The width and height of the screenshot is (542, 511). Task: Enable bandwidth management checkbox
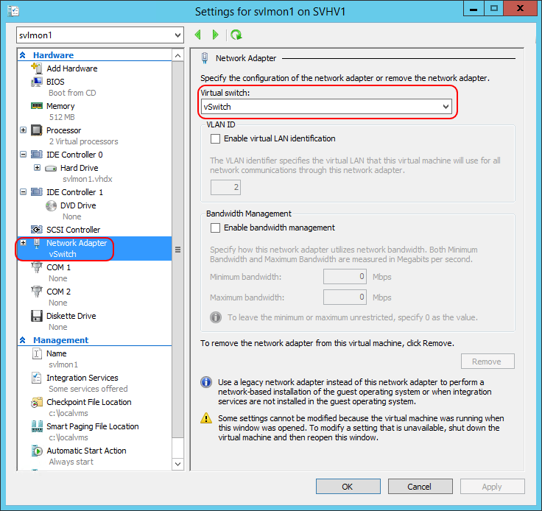(215, 228)
